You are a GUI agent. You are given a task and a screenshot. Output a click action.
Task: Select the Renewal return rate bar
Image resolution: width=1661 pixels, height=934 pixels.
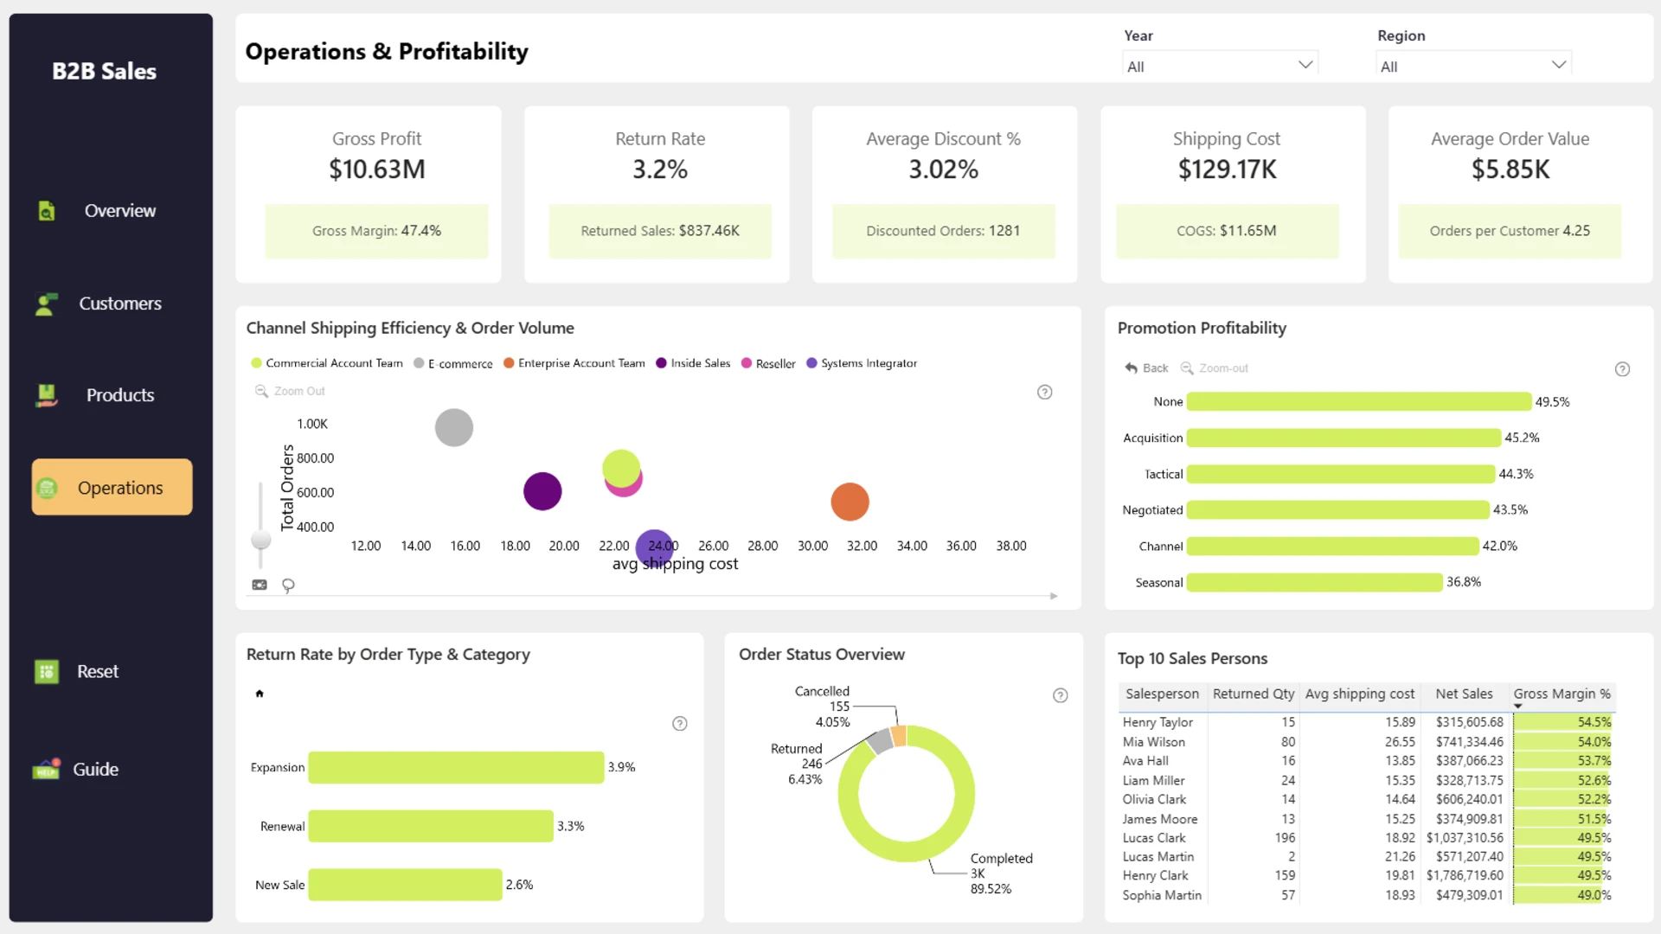click(x=431, y=827)
